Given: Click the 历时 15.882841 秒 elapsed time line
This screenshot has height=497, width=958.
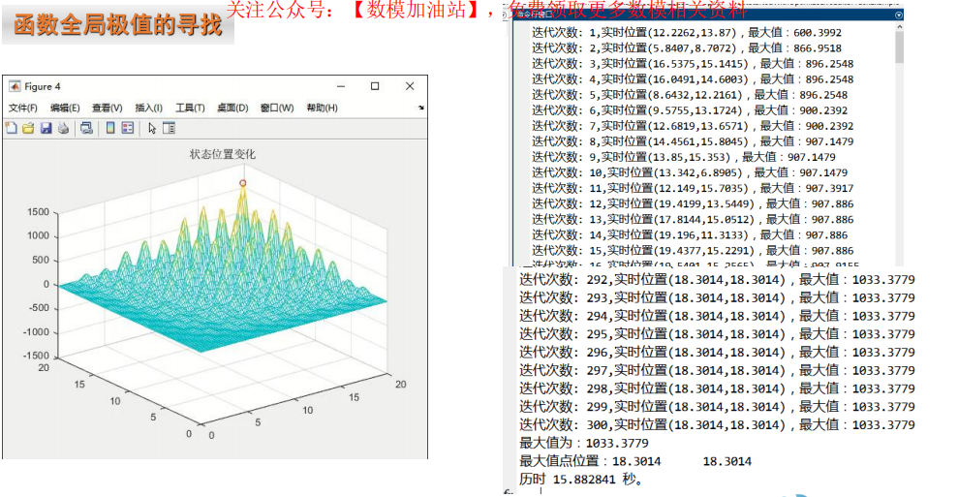Looking at the screenshot, I should (581, 480).
